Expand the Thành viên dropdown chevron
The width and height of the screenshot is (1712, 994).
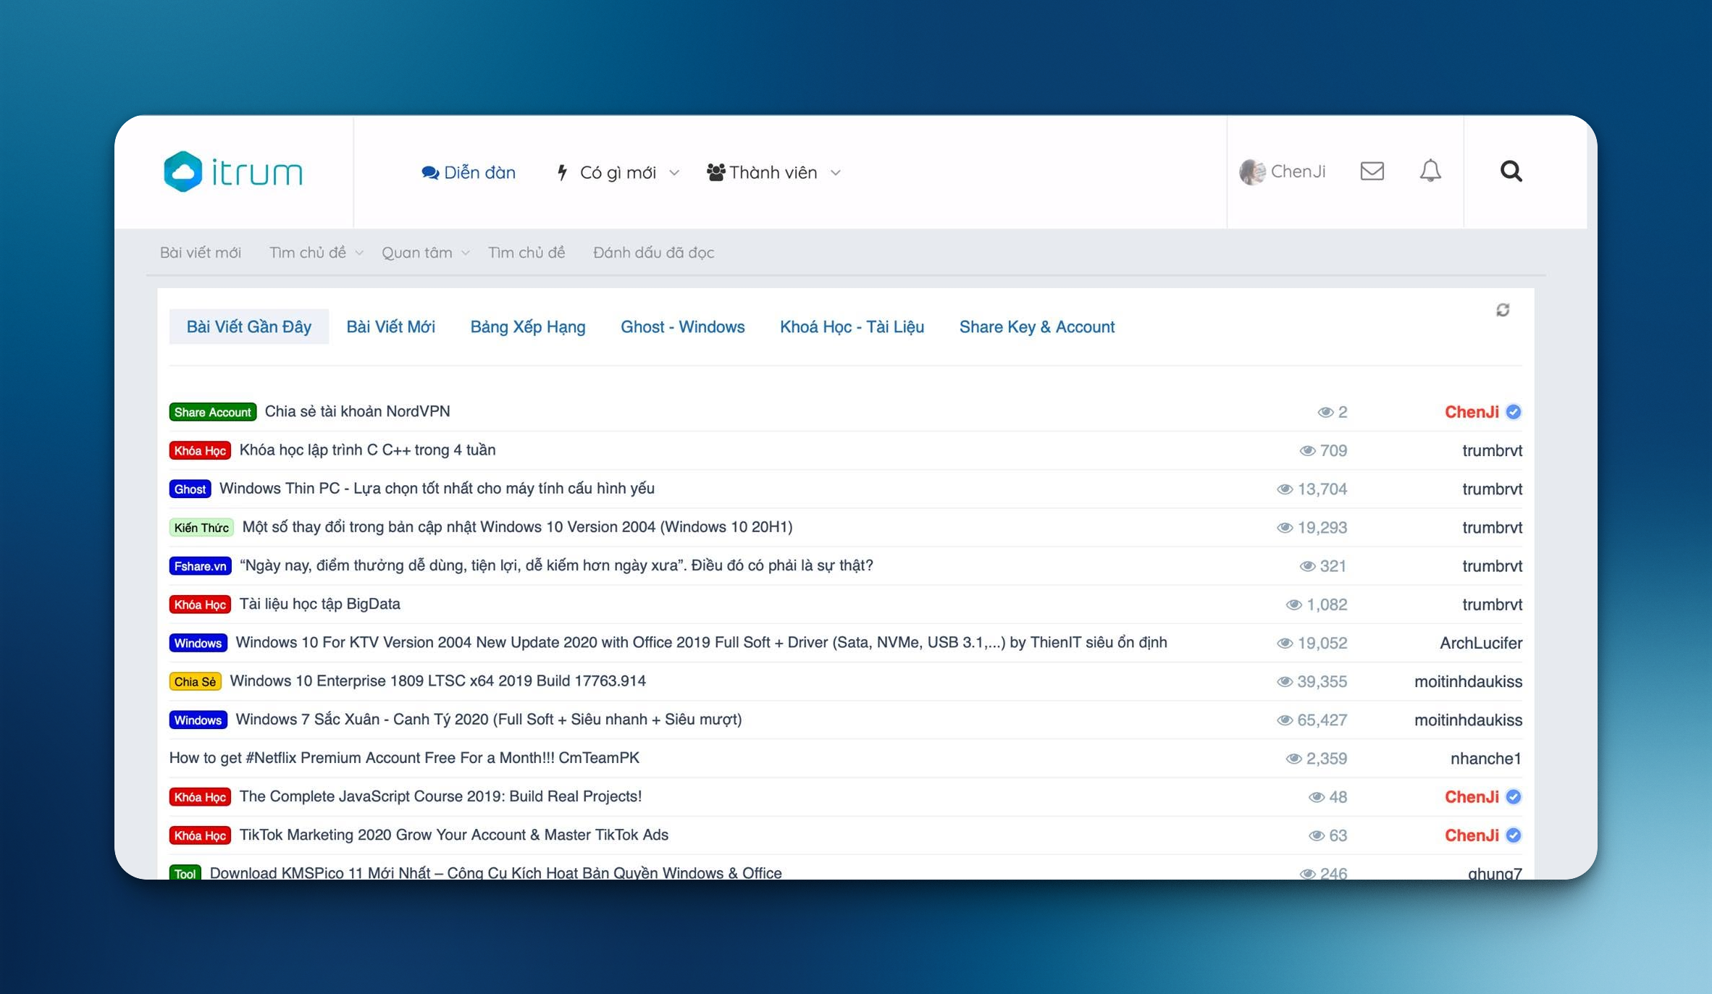coord(835,173)
